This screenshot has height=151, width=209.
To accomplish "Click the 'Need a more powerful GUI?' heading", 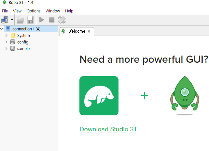I will pyautogui.click(x=144, y=60).
